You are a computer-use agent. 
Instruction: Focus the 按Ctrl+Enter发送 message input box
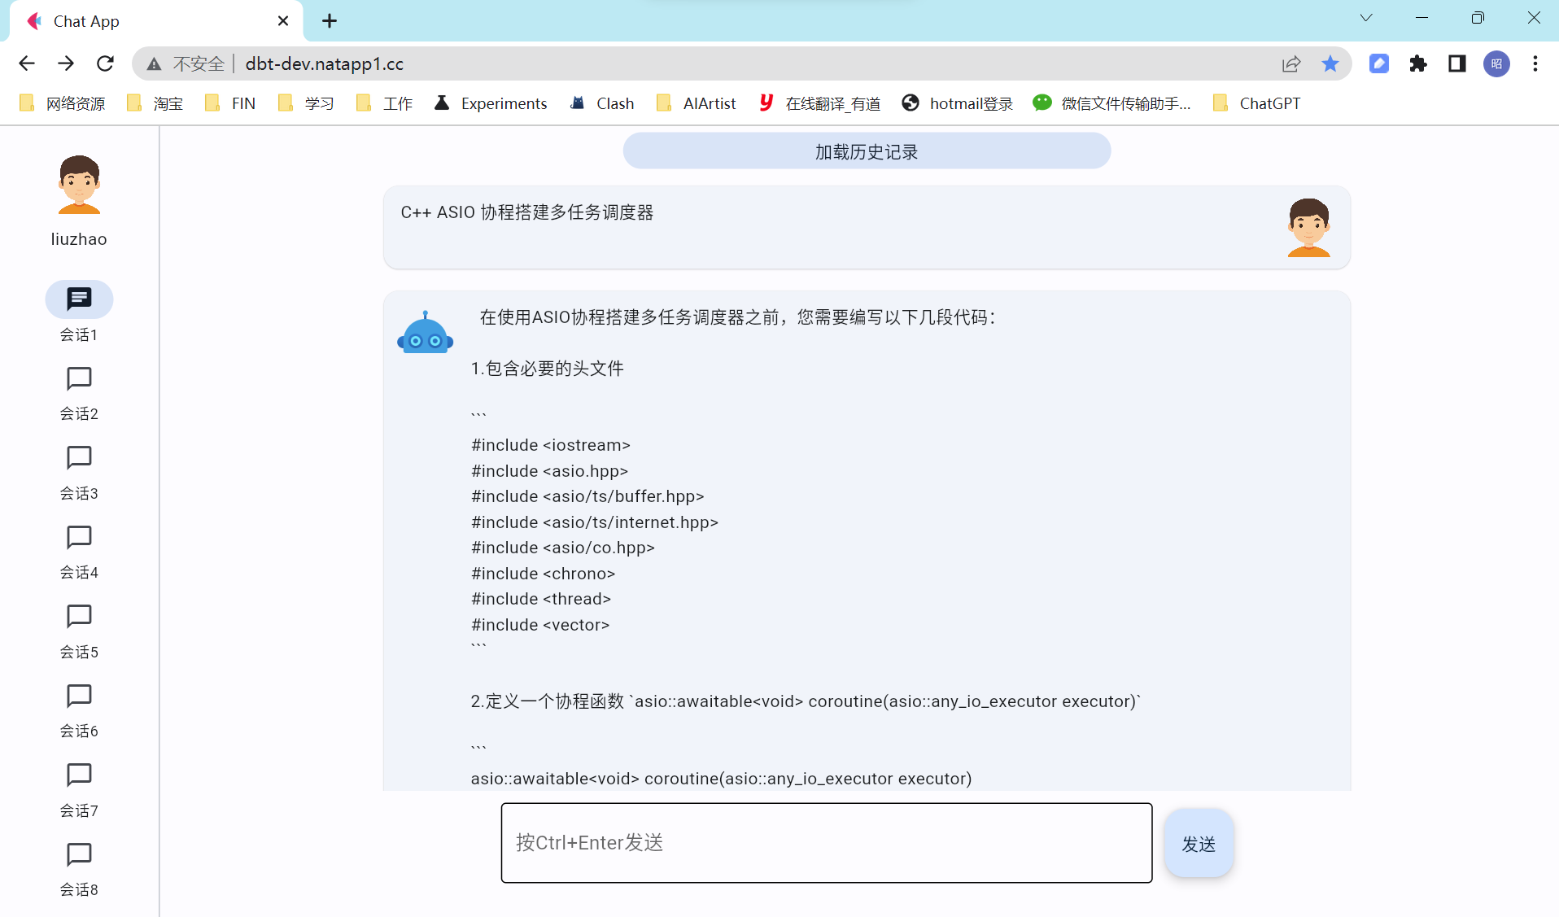coord(827,843)
